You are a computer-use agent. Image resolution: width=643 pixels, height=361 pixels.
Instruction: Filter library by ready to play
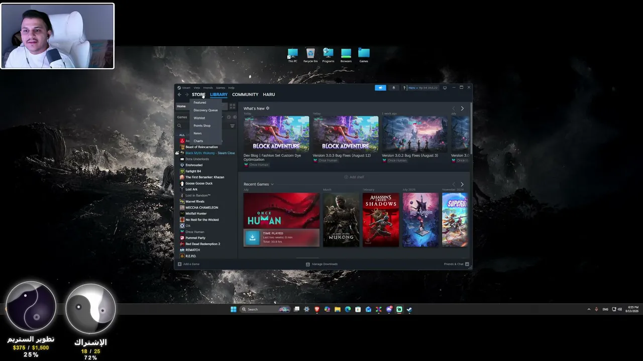coord(235,117)
